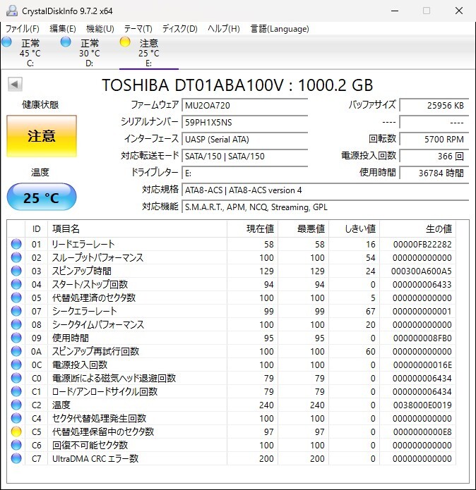Click the 生の値 column header
This screenshot has height=490, width=476.
coord(418,228)
